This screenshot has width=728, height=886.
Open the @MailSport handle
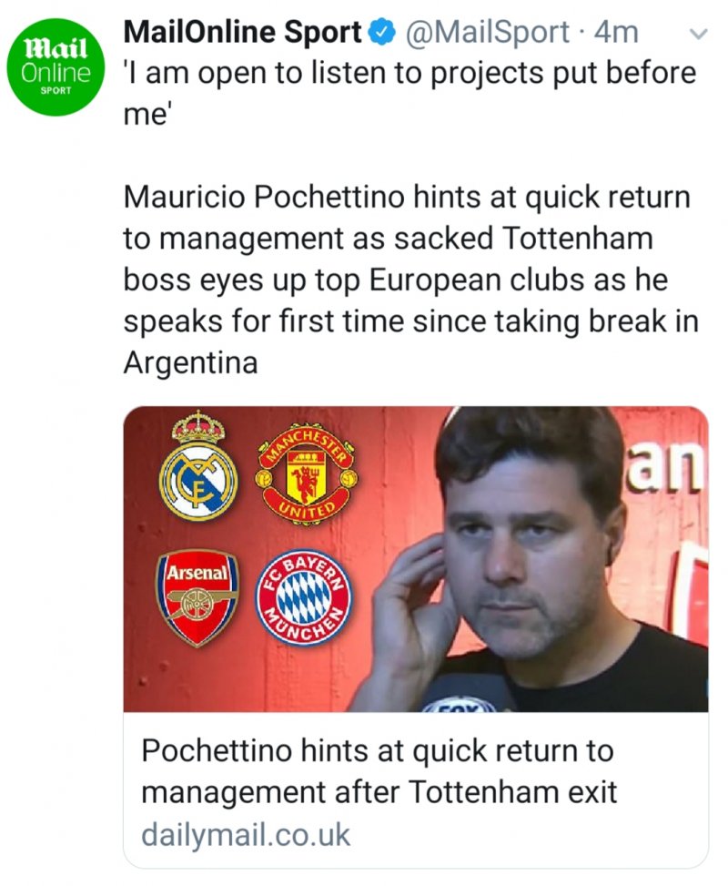(x=486, y=32)
